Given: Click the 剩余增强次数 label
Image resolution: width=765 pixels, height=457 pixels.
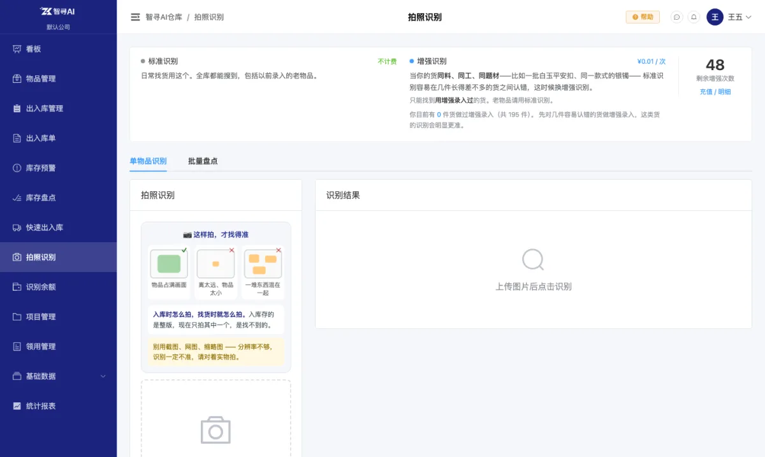Looking at the screenshot, I should [715, 79].
